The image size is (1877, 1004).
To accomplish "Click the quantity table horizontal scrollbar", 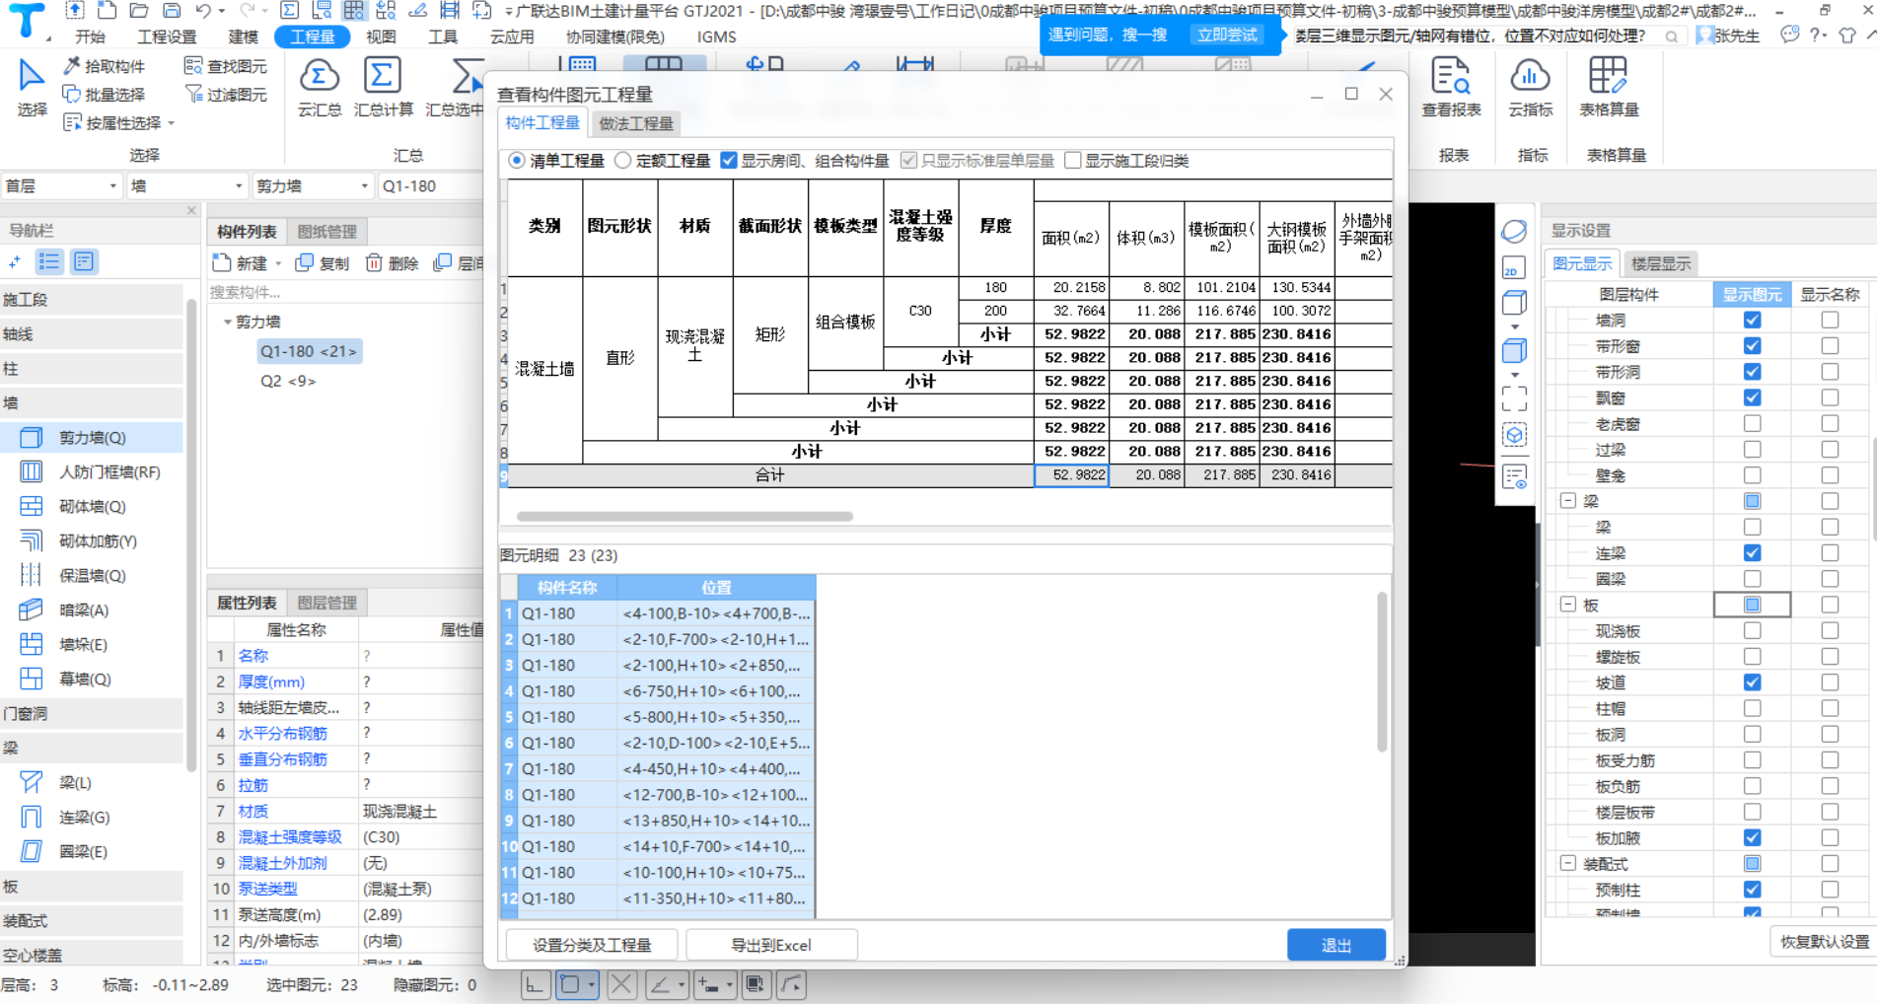I will click(x=685, y=516).
